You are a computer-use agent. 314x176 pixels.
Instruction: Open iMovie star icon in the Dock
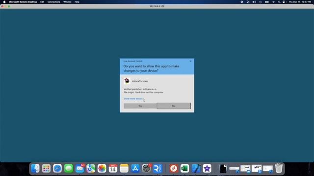pyautogui.click(x=207, y=168)
